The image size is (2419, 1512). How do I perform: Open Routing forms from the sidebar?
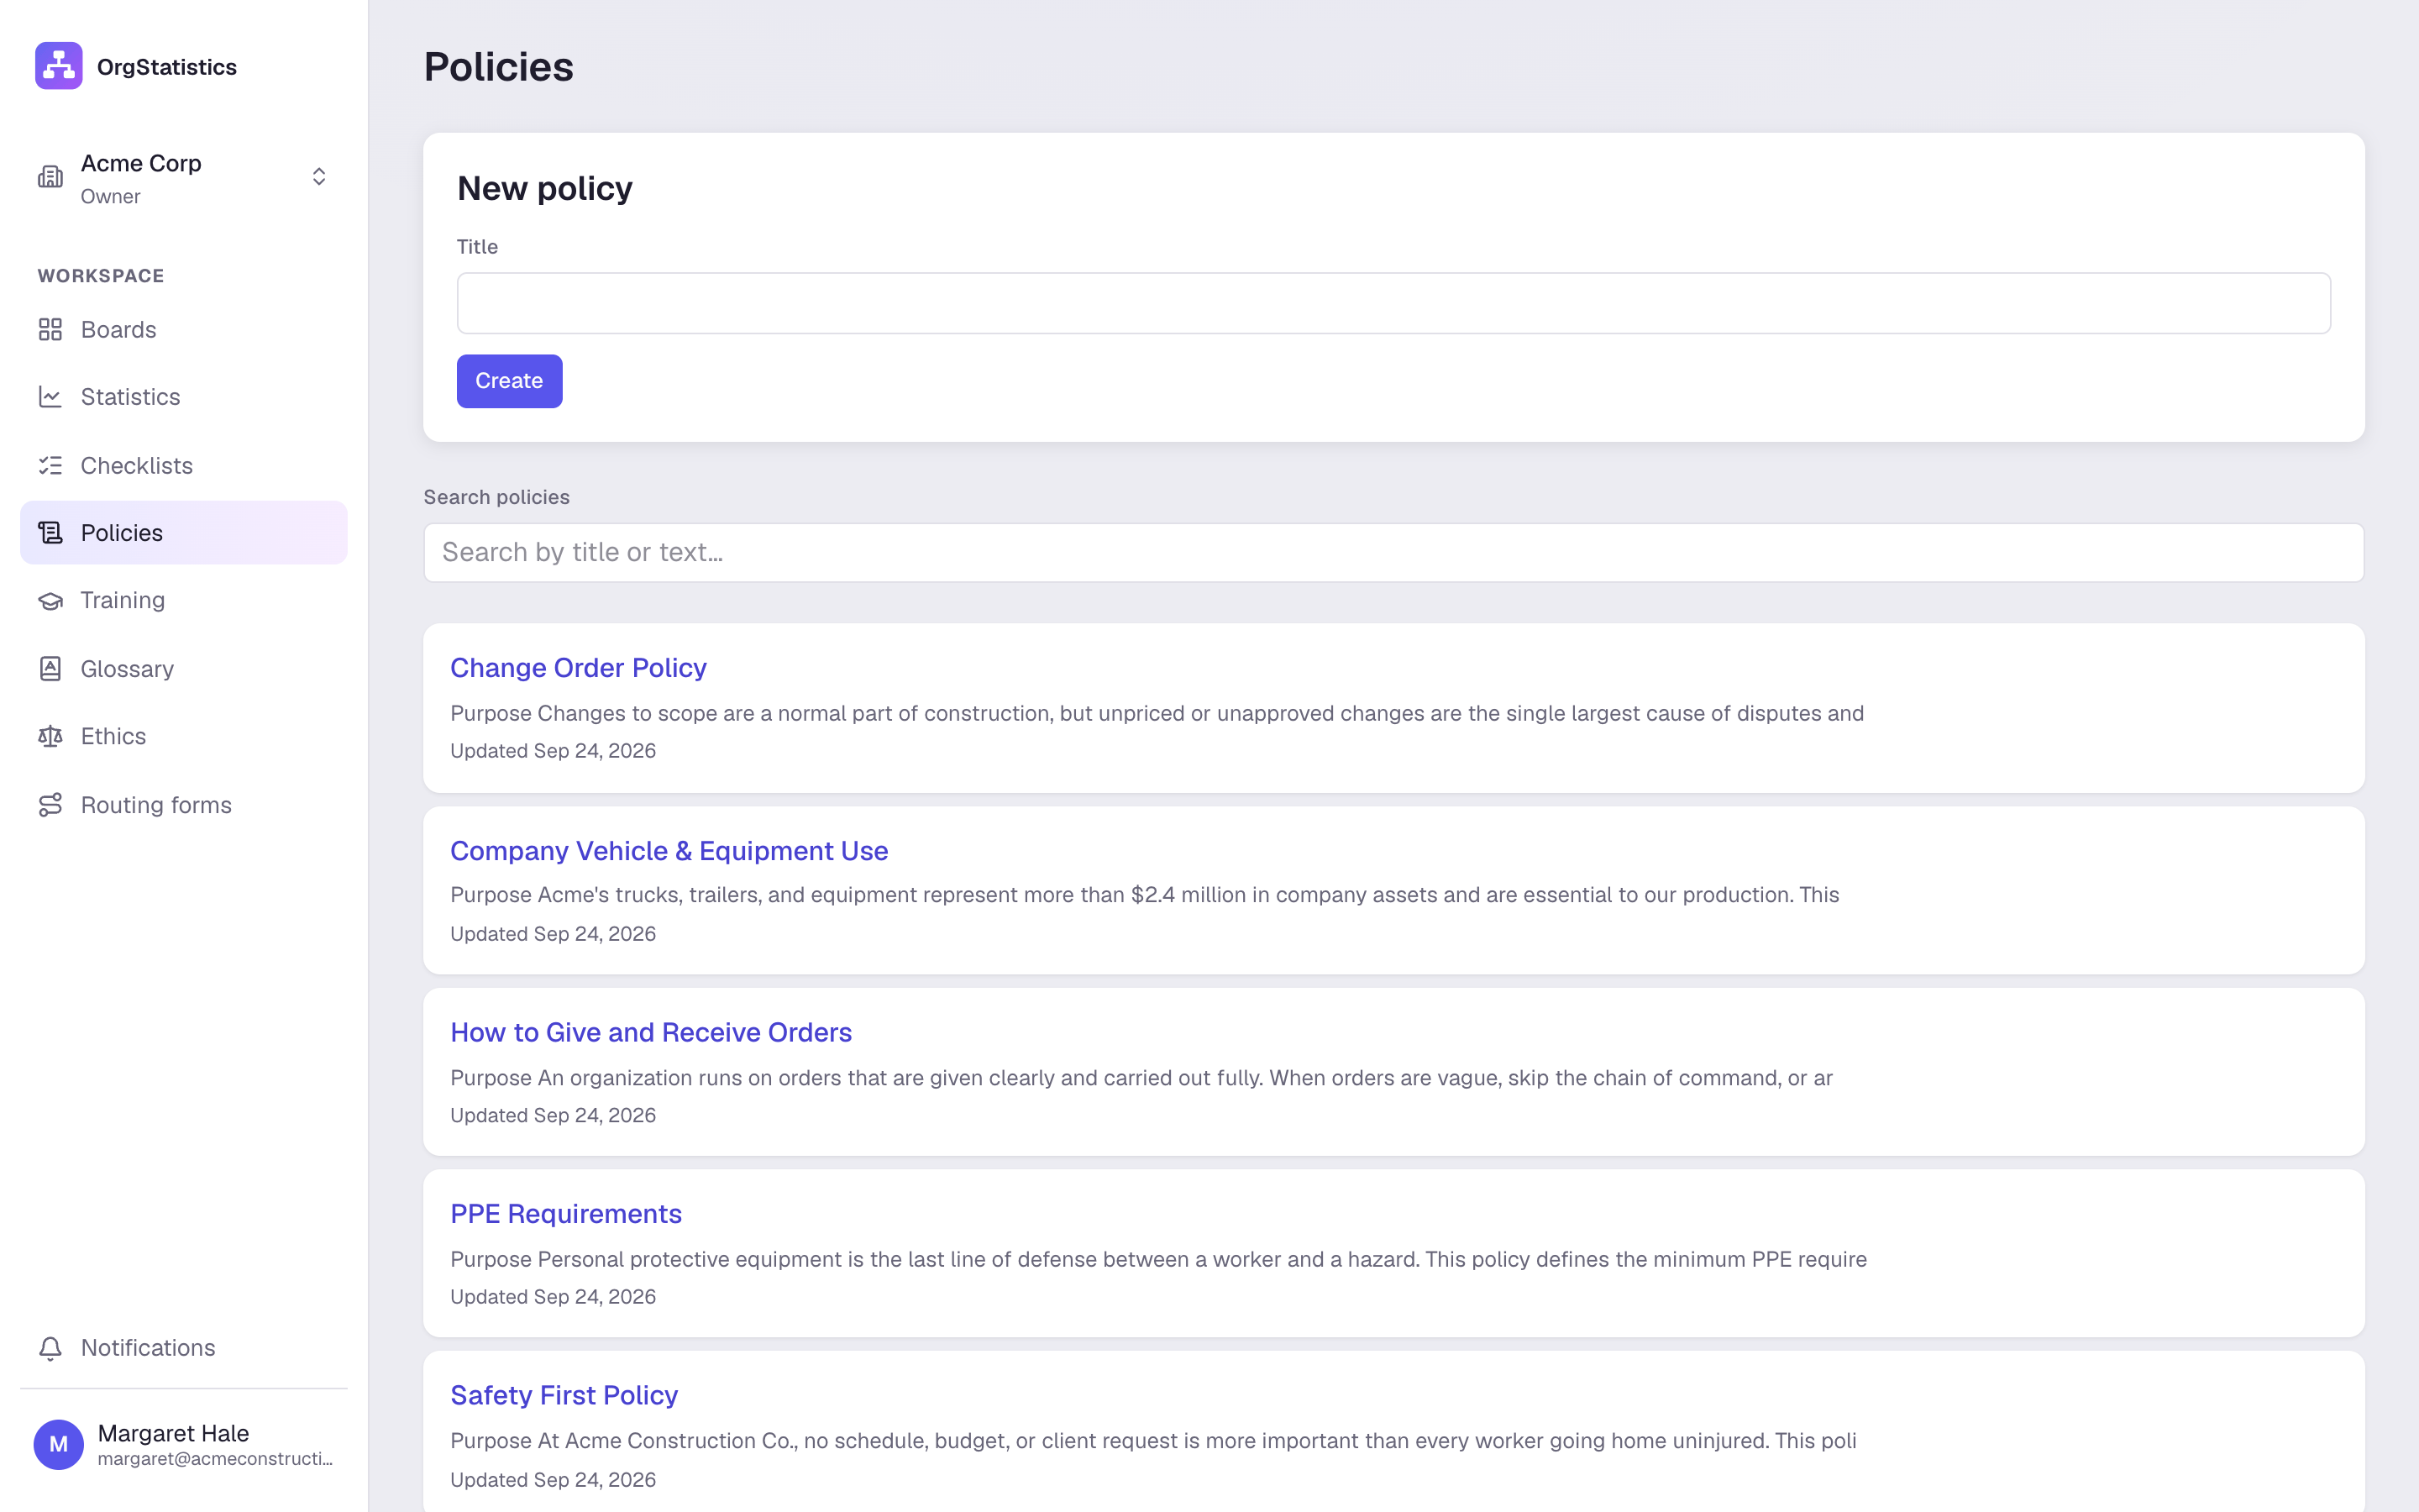pyautogui.click(x=184, y=805)
